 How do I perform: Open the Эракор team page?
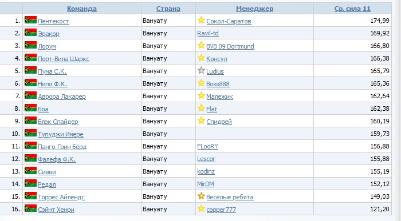tap(49, 34)
